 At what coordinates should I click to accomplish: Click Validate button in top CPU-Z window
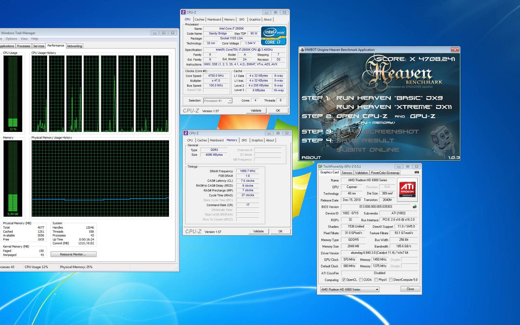(x=256, y=111)
